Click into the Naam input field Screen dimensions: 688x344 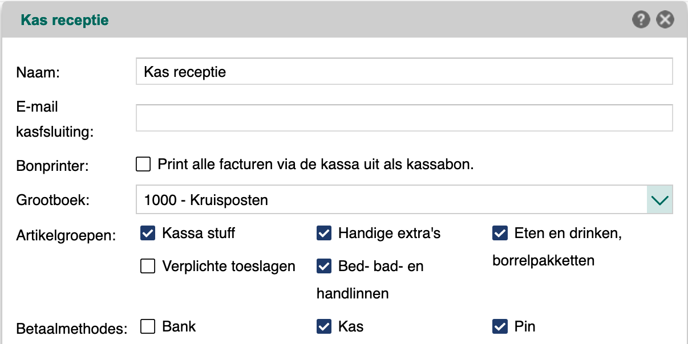(404, 72)
